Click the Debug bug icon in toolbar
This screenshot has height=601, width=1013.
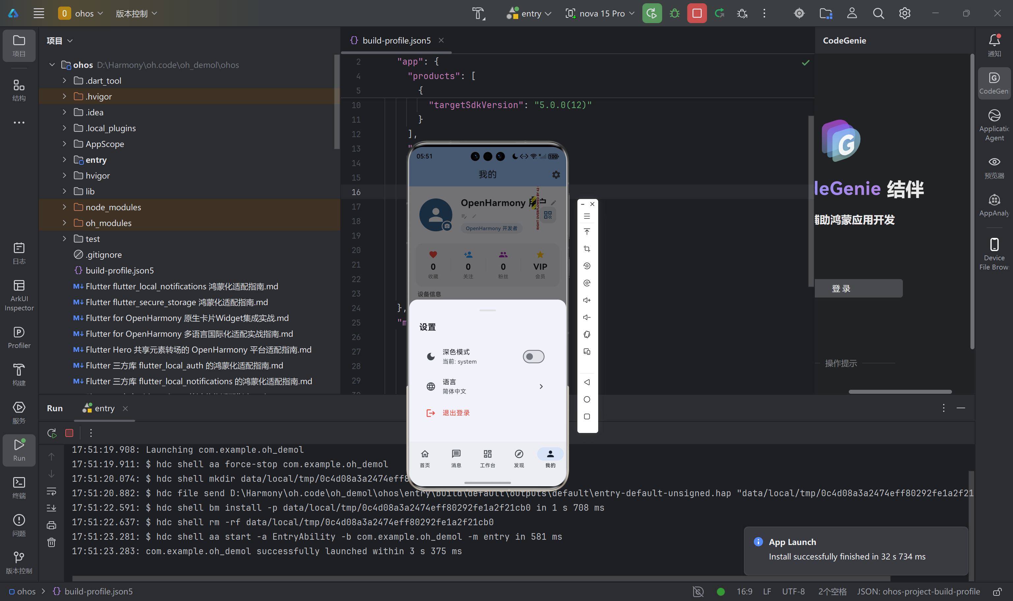point(674,14)
